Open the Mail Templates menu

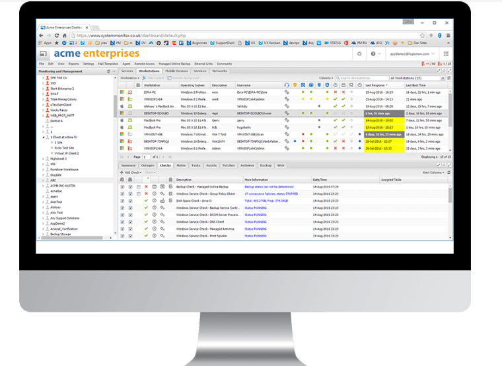pyautogui.click(x=108, y=63)
